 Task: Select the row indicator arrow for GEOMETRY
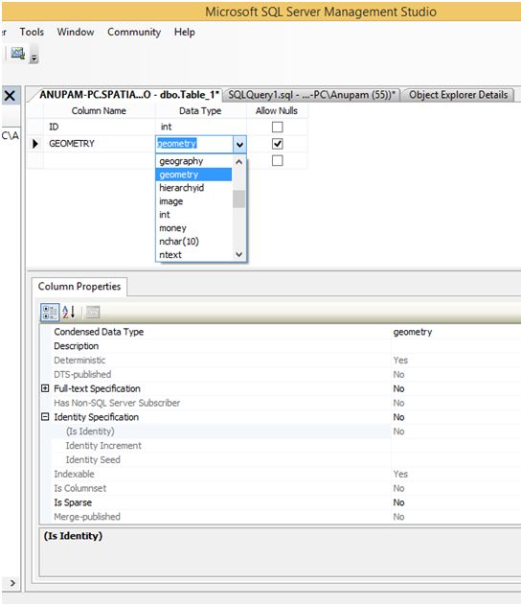(x=35, y=144)
